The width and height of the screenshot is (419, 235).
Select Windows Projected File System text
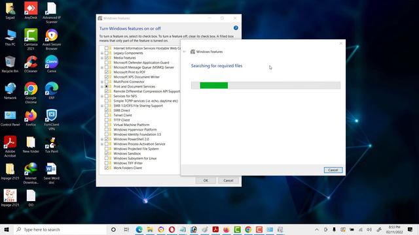136,149
